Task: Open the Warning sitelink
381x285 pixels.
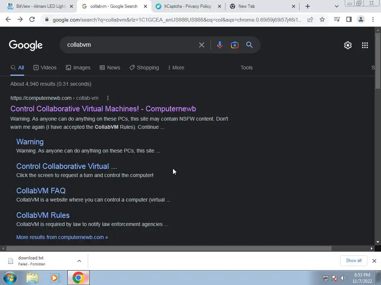Action: click(30, 142)
